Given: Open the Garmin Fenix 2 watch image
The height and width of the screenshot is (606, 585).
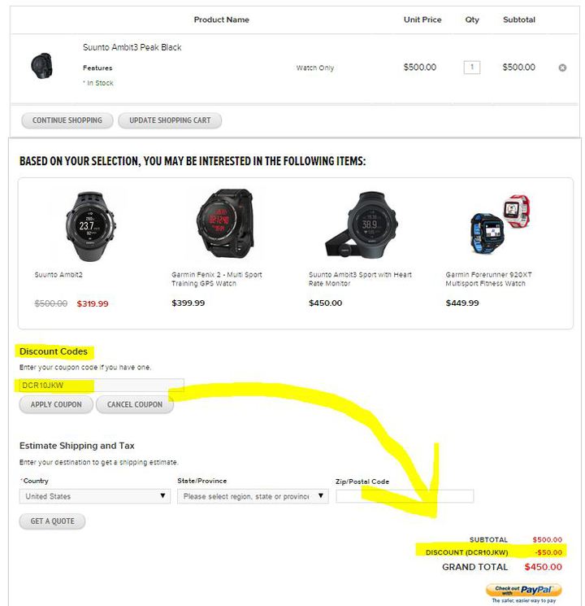Looking at the screenshot, I should point(225,224).
